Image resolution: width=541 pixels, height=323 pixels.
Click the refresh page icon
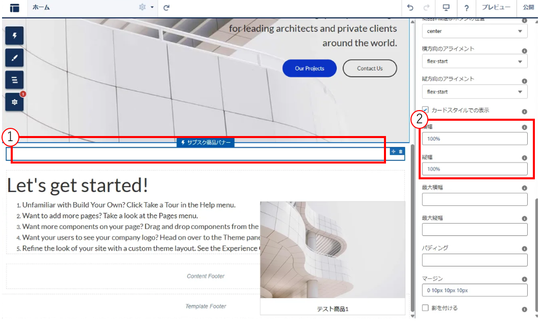coord(167,8)
